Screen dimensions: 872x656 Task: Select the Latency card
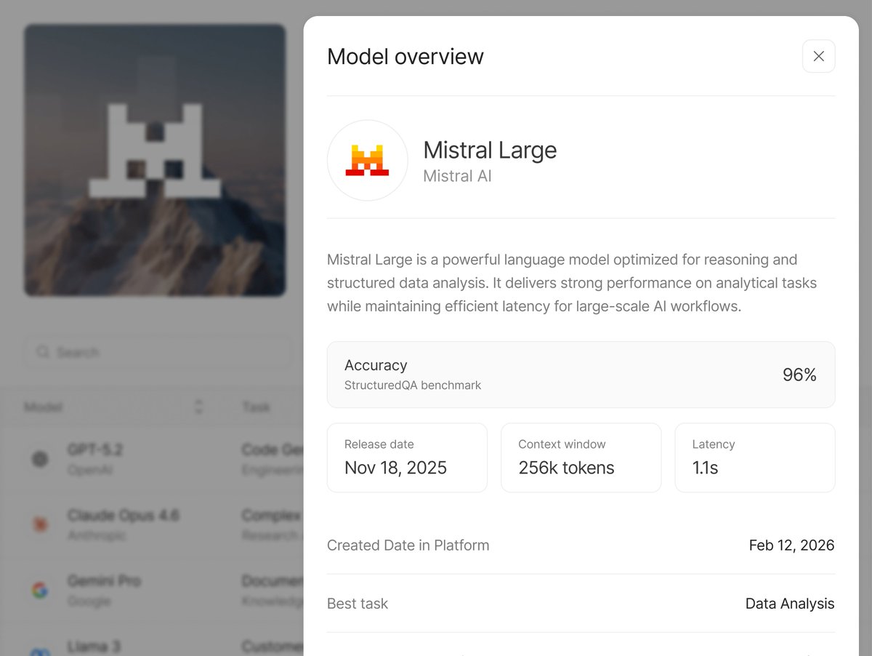click(x=755, y=457)
